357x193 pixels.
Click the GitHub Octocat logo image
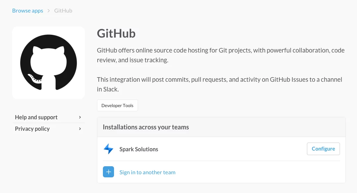point(49,63)
